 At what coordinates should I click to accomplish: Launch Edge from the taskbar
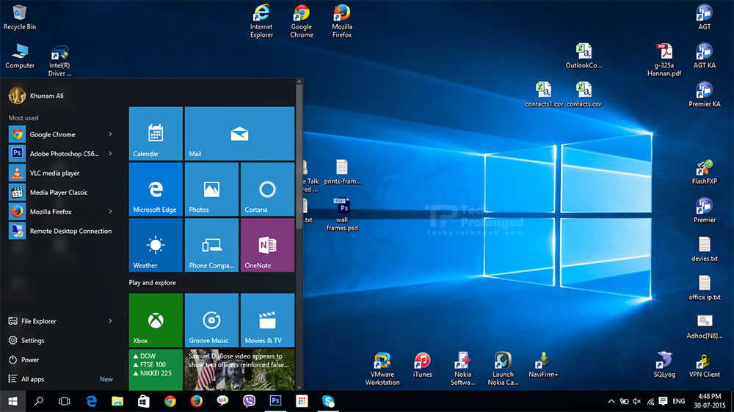[x=91, y=401]
